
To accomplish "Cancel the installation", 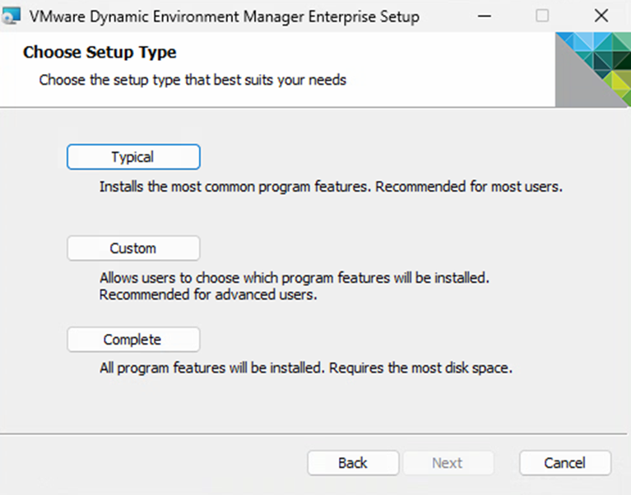I will [564, 463].
